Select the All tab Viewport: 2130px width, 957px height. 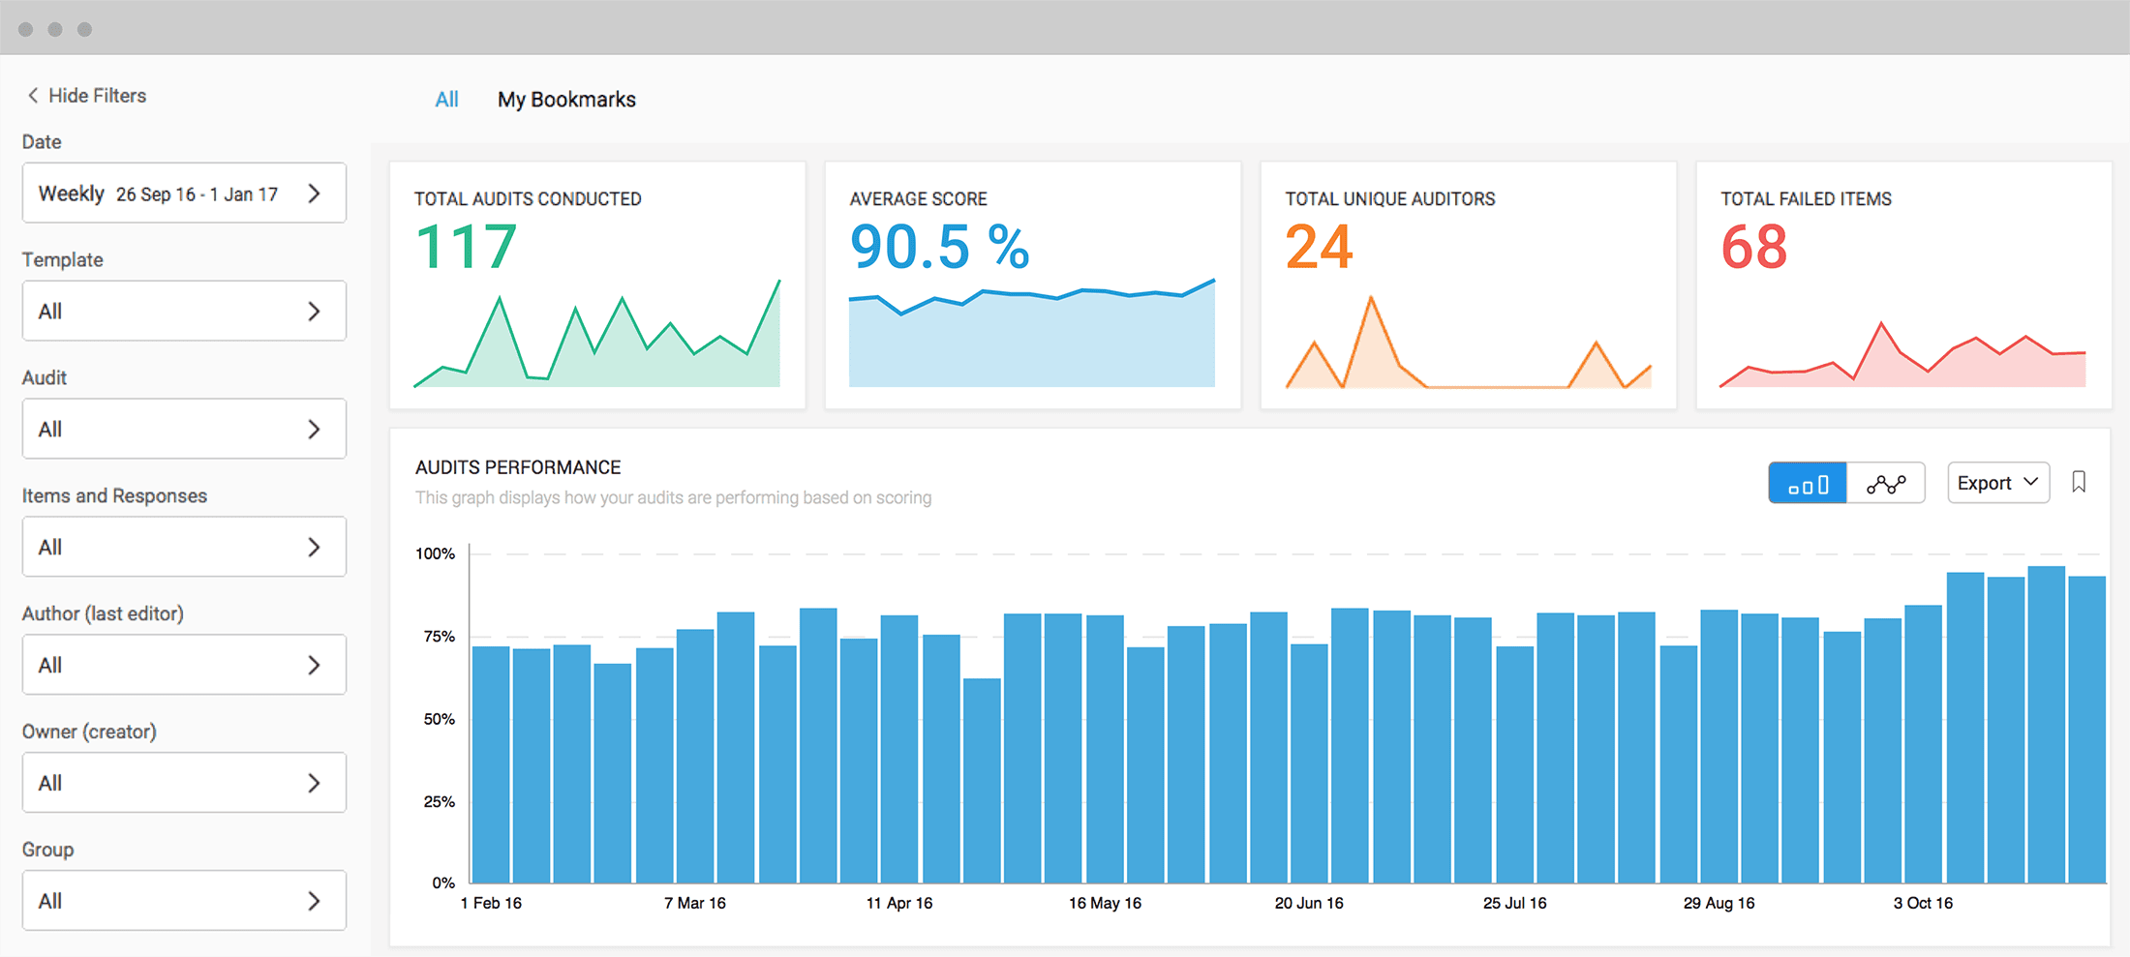446,100
